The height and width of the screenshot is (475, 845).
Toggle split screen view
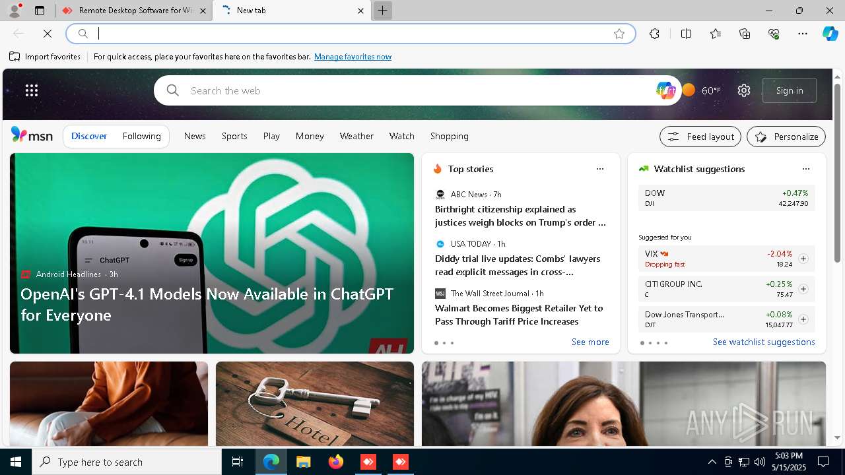click(686, 34)
